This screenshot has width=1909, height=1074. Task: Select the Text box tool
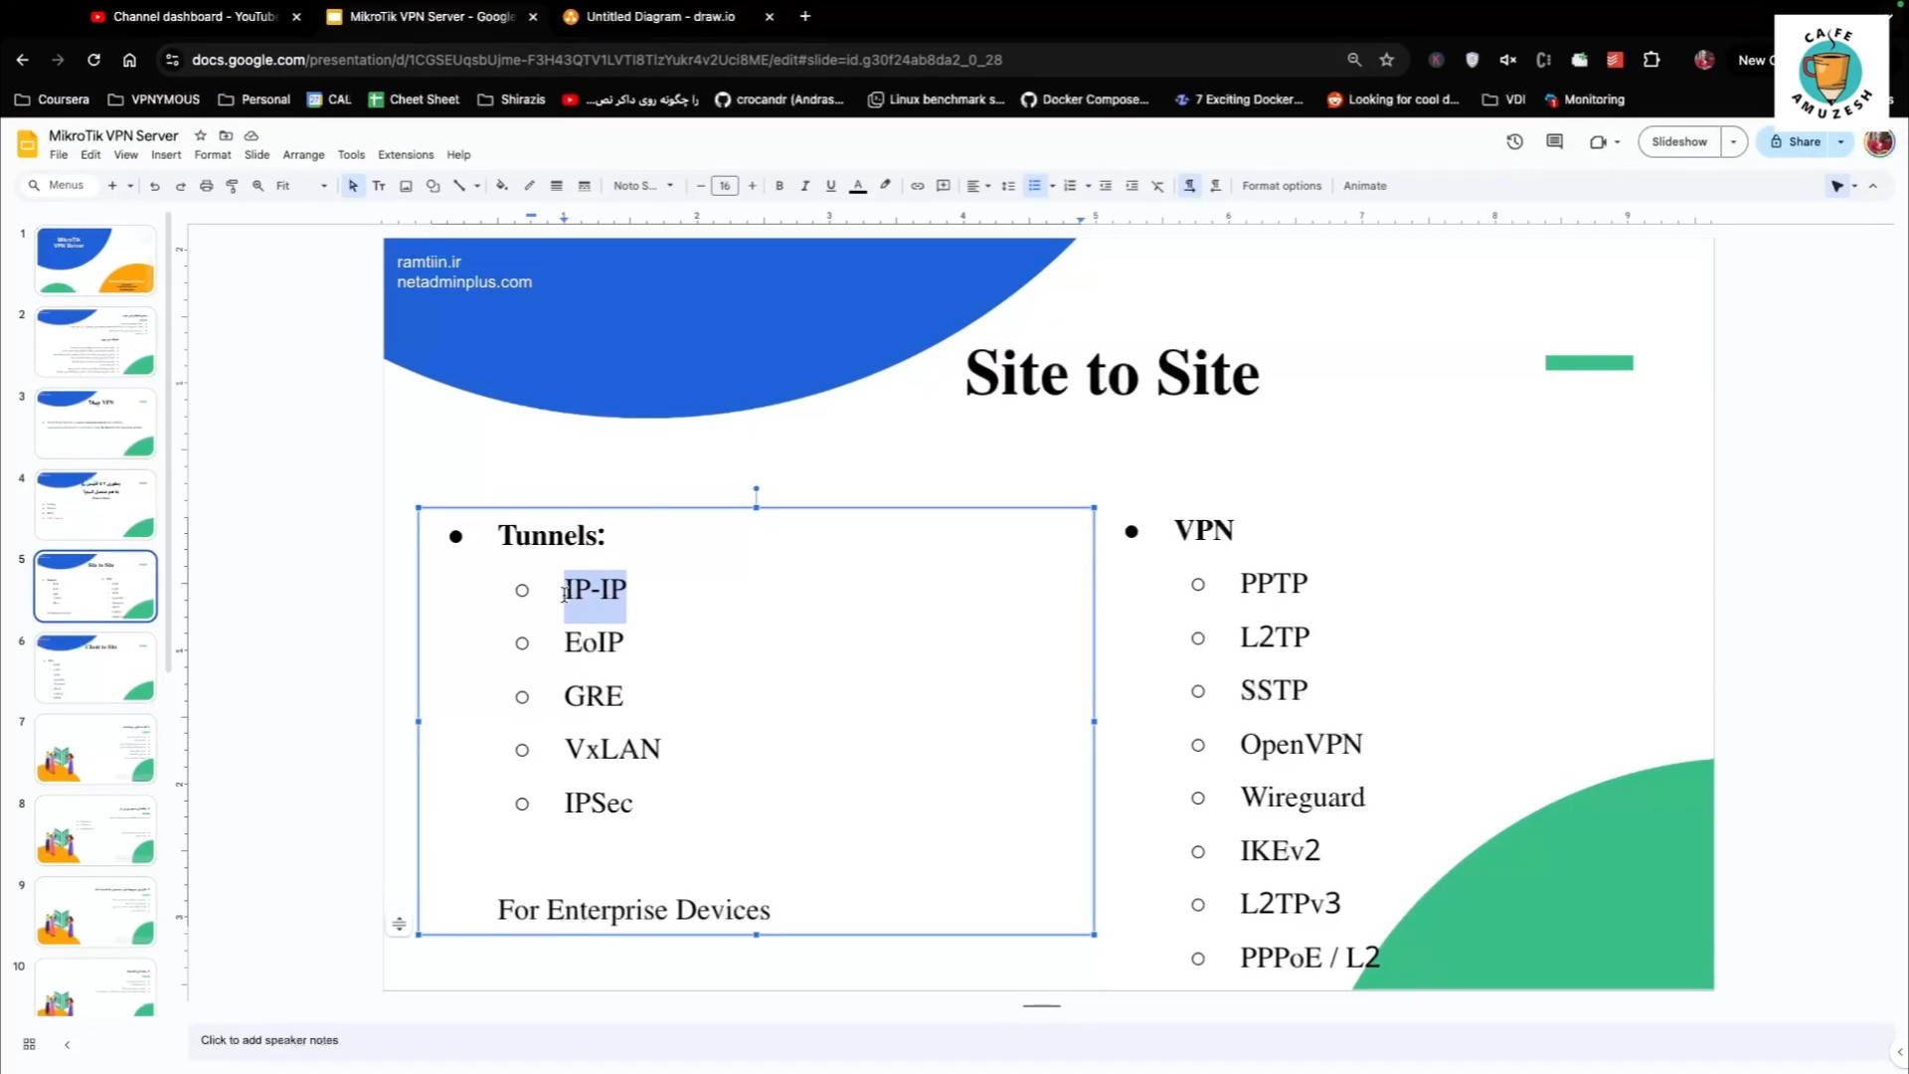pyautogui.click(x=379, y=186)
